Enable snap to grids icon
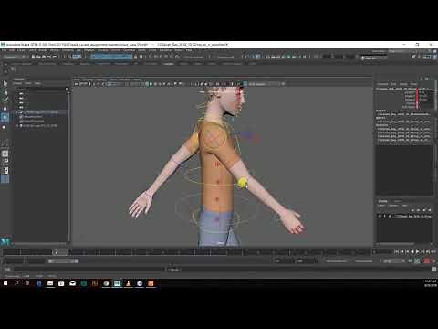This screenshot has height=329, width=438. (151, 57)
